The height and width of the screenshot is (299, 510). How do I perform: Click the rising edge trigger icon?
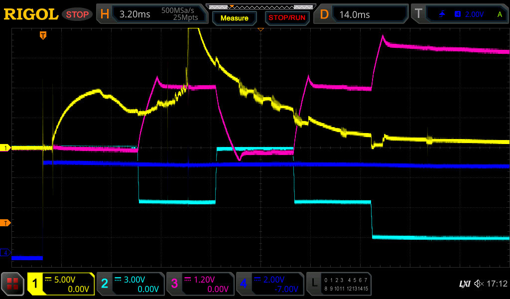pos(442,14)
